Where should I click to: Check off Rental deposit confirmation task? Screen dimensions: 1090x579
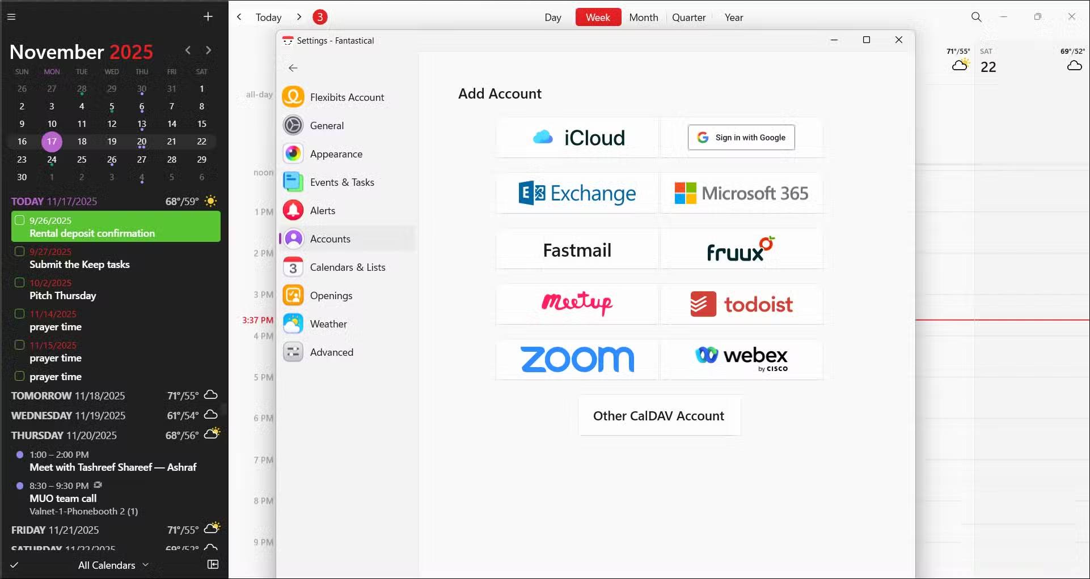pyautogui.click(x=19, y=220)
